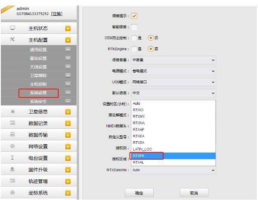Viewport: 258px width, 200px height.
Task: Choose LATIN_LOC in the open list
Action: [173, 149]
